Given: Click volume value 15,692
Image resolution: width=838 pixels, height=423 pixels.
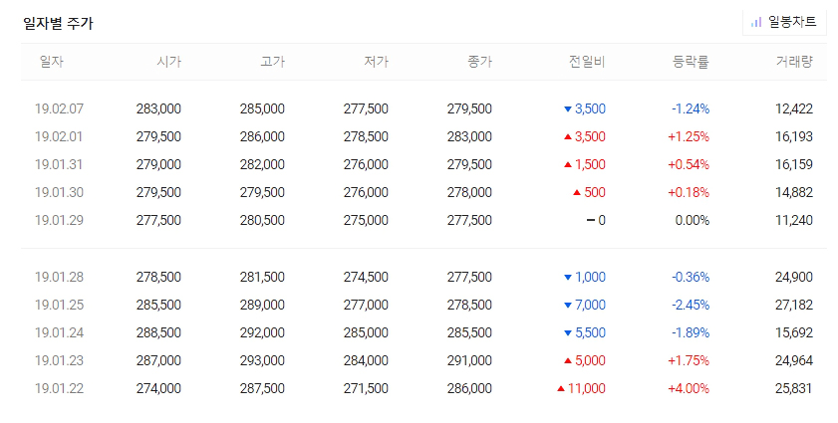Looking at the screenshot, I should [x=794, y=332].
